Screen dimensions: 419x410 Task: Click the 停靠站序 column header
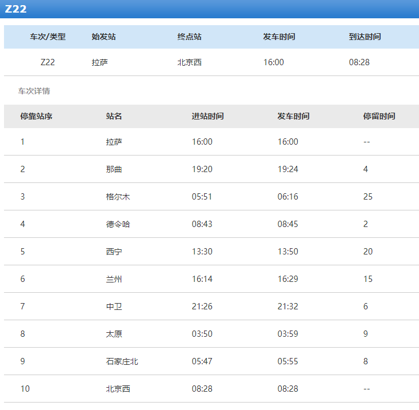pos(36,116)
